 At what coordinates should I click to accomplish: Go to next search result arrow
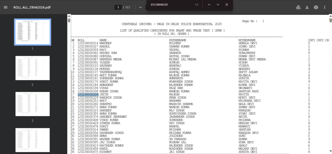(218, 5)
